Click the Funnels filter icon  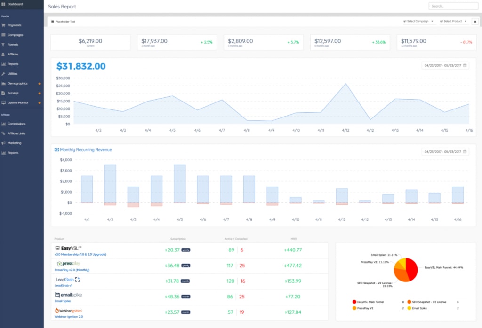point(3,45)
